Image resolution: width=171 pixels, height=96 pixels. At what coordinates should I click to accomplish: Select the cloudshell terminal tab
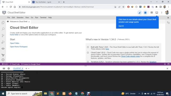[17, 68]
